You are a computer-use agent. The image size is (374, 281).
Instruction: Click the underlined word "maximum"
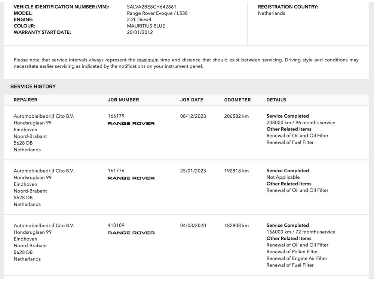pos(148,60)
